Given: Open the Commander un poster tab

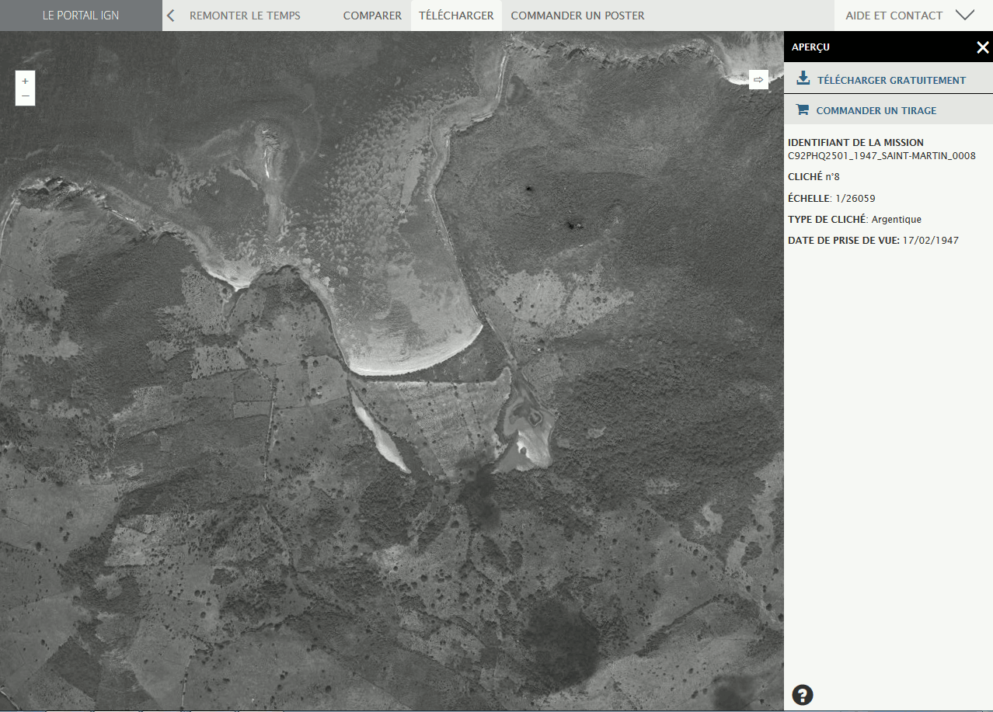Looking at the screenshot, I should coord(577,16).
